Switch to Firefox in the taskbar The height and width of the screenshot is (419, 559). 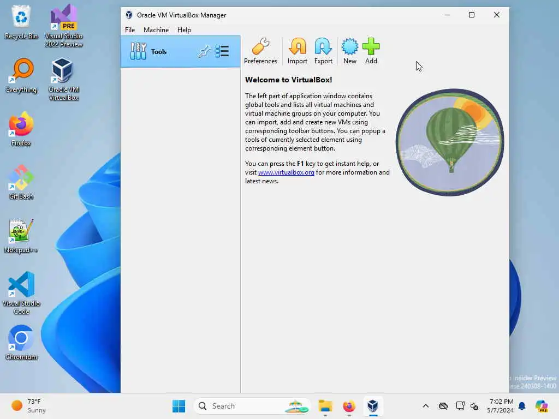tap(349, 406)
